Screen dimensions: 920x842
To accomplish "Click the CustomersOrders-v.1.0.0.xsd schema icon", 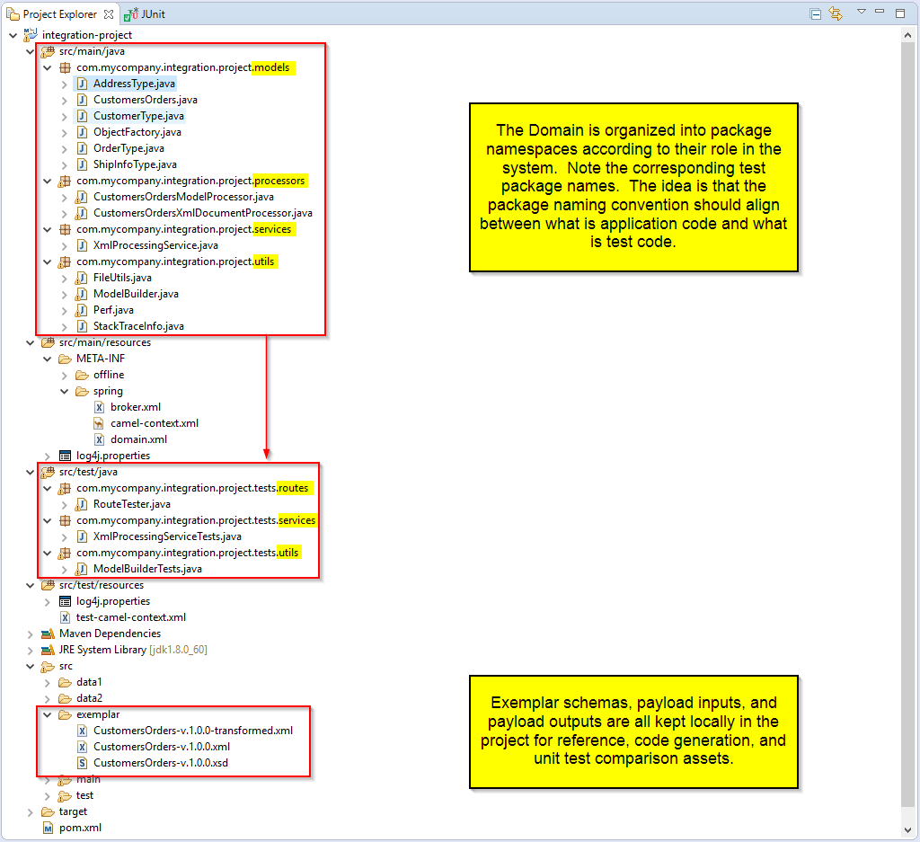I will [x=82, y=763].
